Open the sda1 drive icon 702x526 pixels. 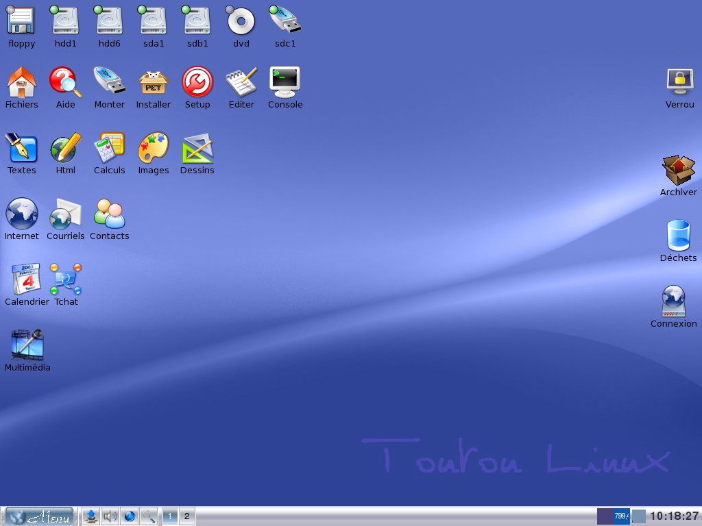coord(153,21)
